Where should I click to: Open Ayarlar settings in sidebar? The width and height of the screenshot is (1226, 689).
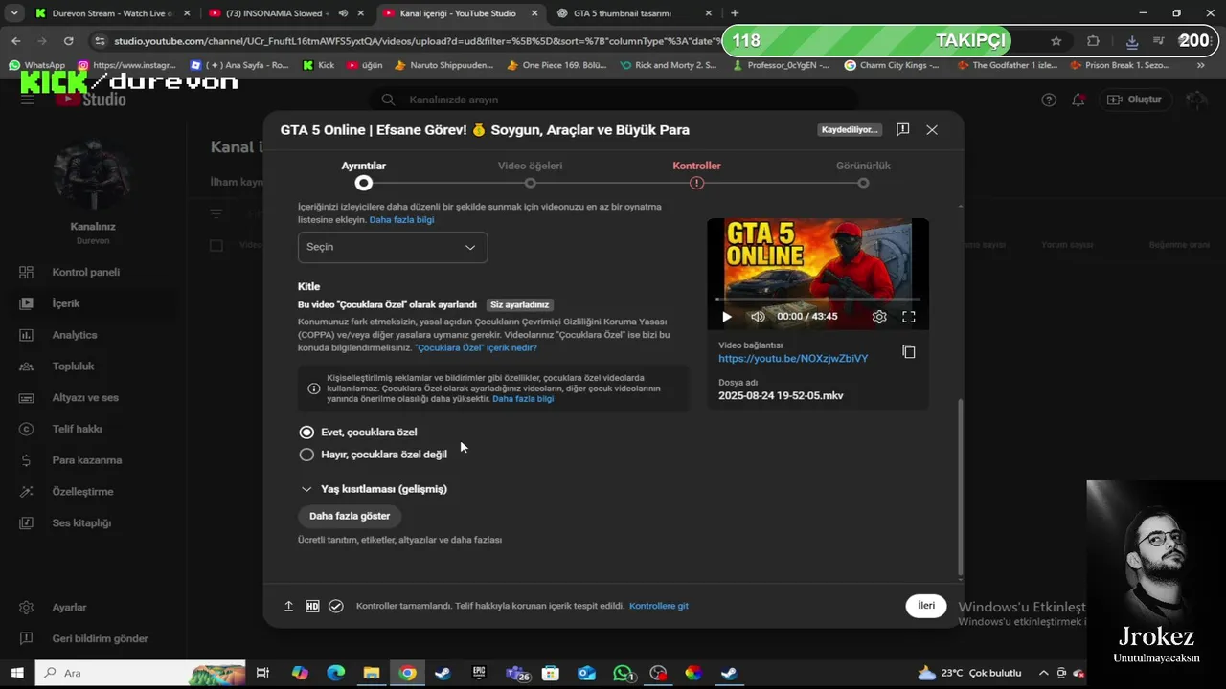(x=69, y=607)
